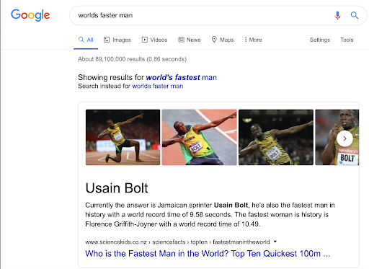Click the microphone voice search icon
Viewport: 369px width, 269px height.
[x=337, y=15]
